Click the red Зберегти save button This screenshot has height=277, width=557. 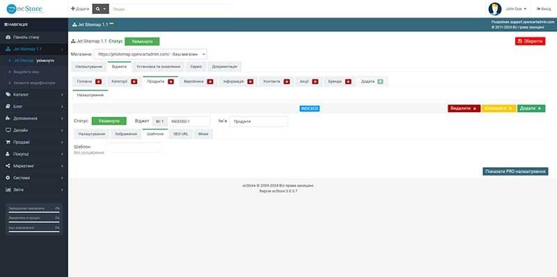[530, 41]
